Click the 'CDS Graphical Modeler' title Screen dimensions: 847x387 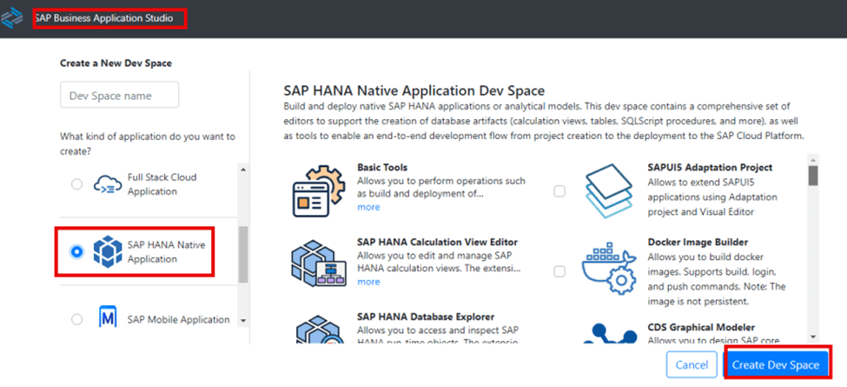pos(700,327)
